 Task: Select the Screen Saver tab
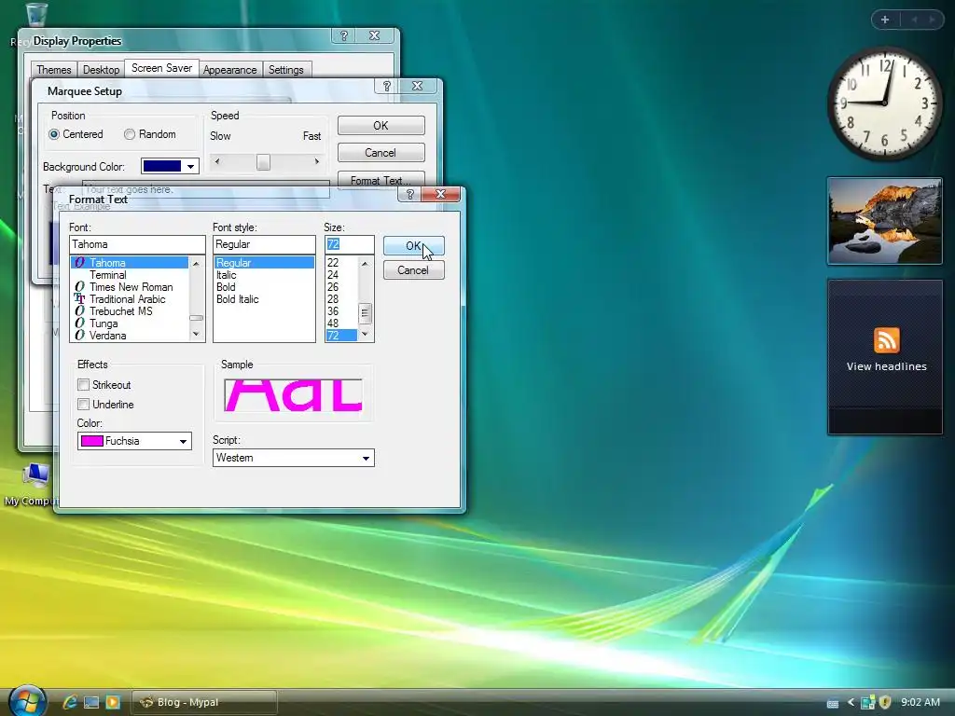click(x=161, y=68)
